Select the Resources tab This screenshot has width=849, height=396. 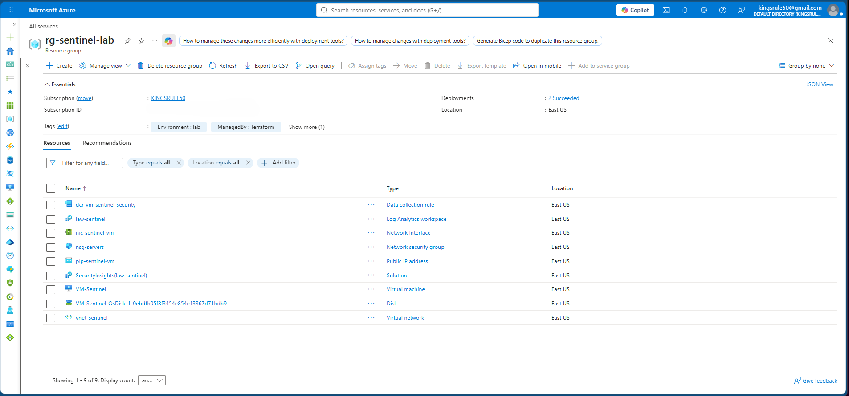pos(57,143)
